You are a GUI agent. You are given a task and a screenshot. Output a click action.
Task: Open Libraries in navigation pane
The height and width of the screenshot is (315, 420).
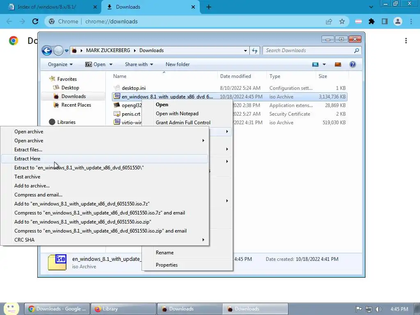[66, 122]
